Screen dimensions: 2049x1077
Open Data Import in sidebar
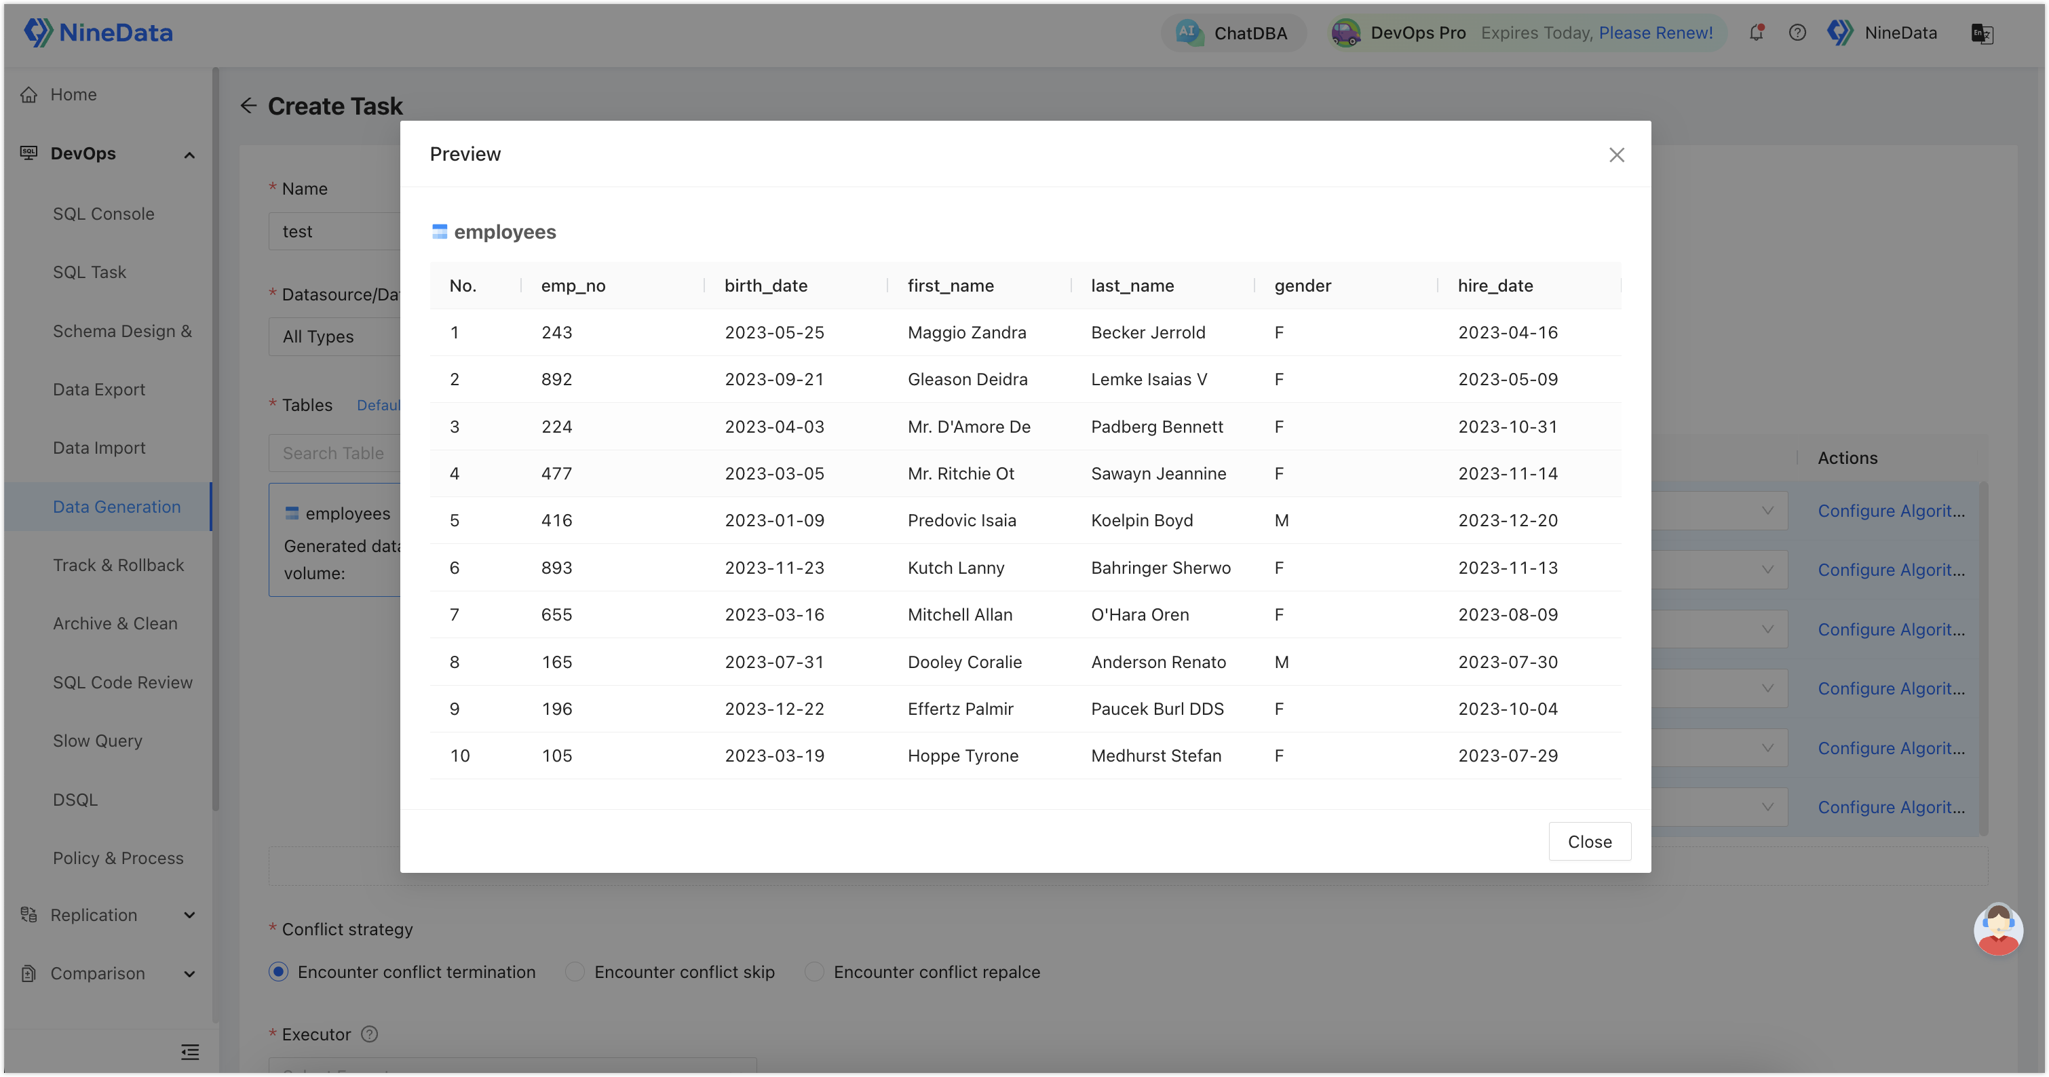98,448
